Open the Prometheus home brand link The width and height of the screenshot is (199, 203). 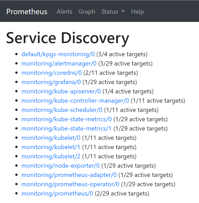[27, 12]
